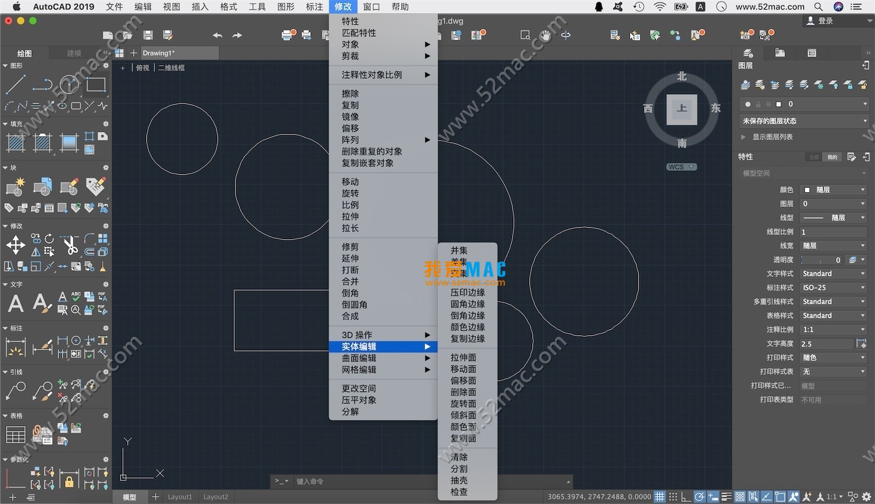The image size is (875, 504).
Task: Click the Pan hand icon in toolbar
Action: point(545,35)
